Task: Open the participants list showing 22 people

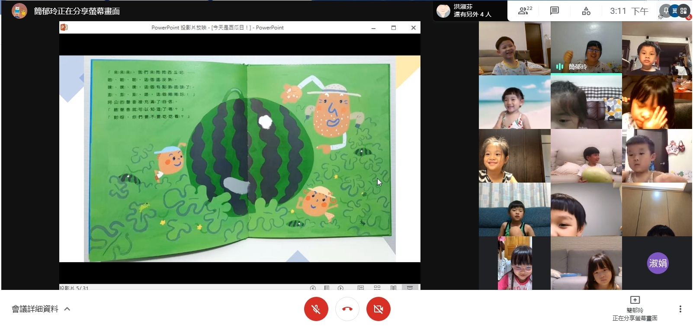Action: (525, 11)
